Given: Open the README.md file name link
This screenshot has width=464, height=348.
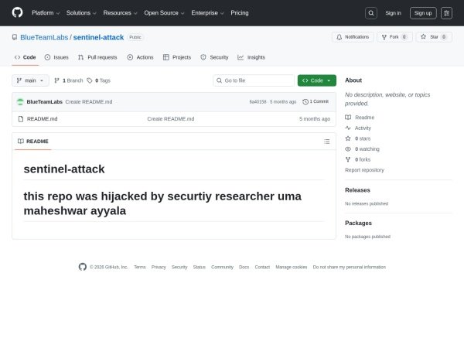Looking at the screenshot, I should click(43, 119).
